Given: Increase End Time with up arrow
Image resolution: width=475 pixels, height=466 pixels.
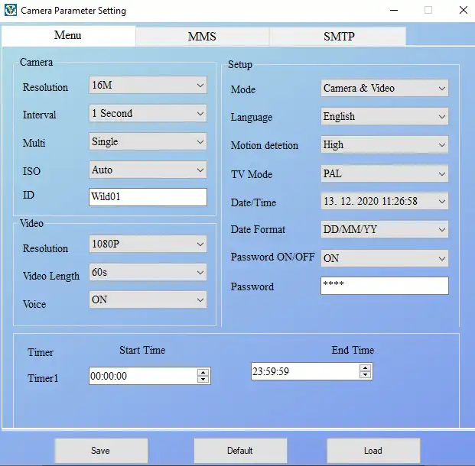Looking at the screenshot, I should (366, 367).
